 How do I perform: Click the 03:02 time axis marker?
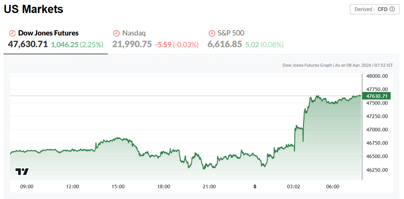tap(294, 186)
